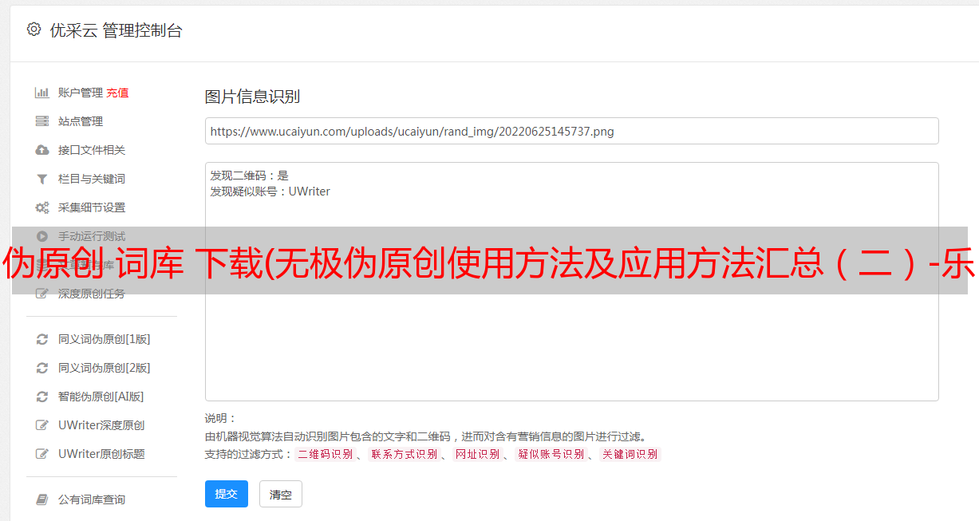Submit with the blue 提交 button
This screenshot has width=979, height=521.
[227, 494]
